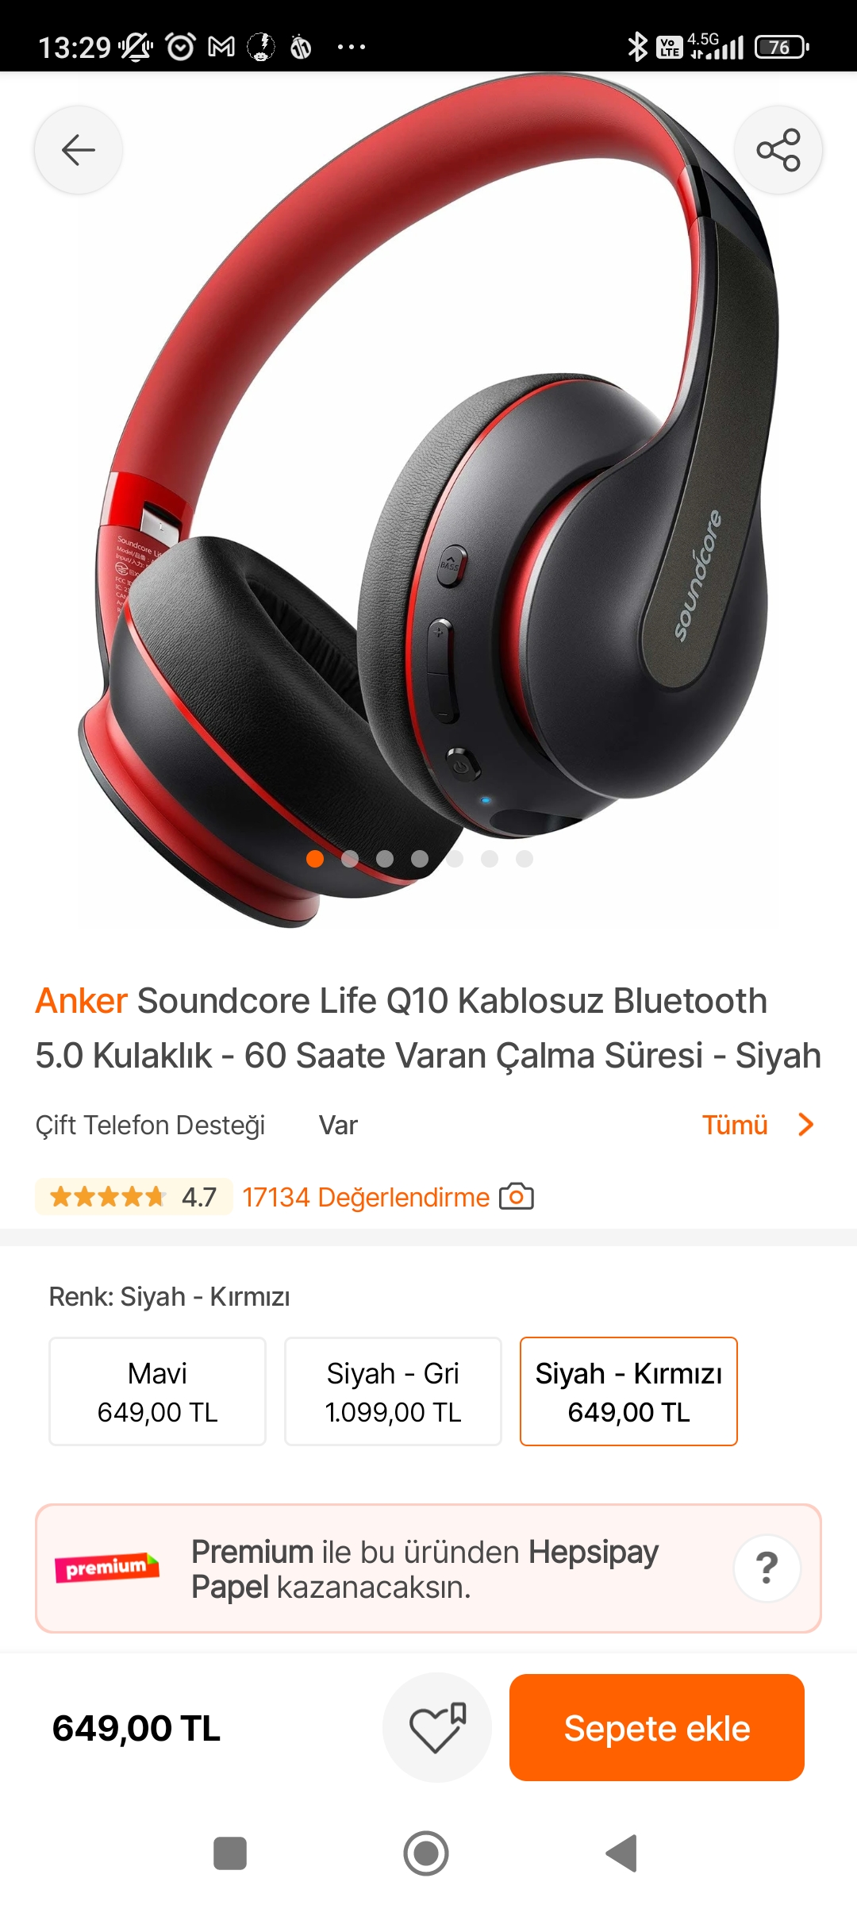This screenshot has width=857, height=1905.
Task: Open the 17134 Değerlendirme reviews link
Action: [366, 1197]
